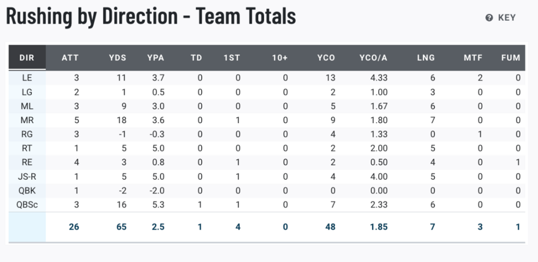The image size is (538, 262).
Task: Sort by TD column header
Action: pyautogui.click(x=196, y=58)
